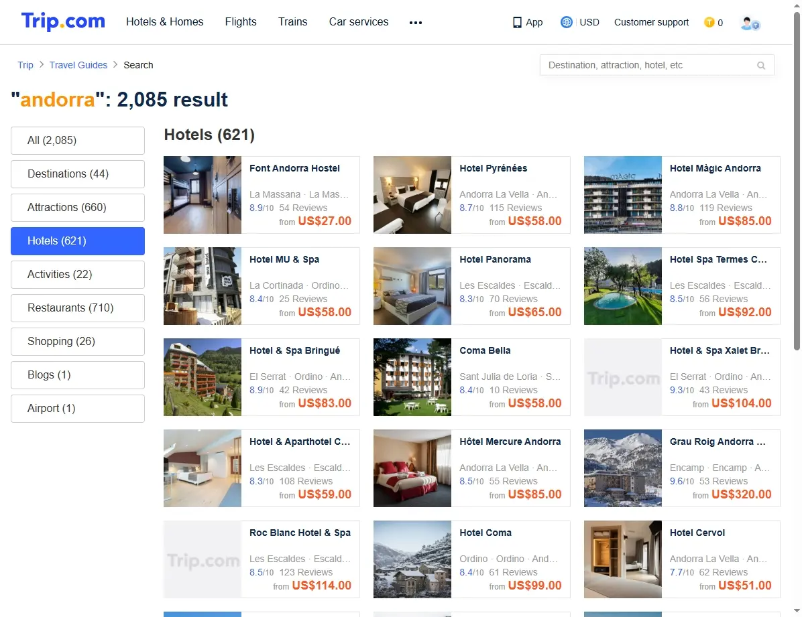Open the USD currency selector

point(589,22)
